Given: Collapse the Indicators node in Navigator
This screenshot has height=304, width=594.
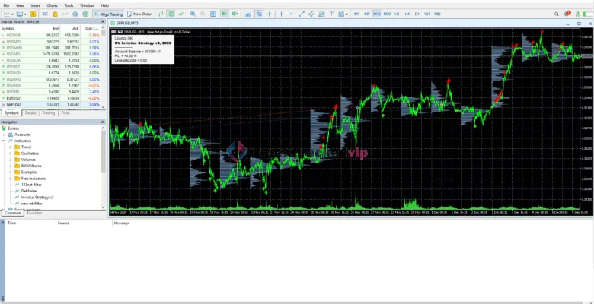Looking at the screenshot, I should tap(4, 141).
